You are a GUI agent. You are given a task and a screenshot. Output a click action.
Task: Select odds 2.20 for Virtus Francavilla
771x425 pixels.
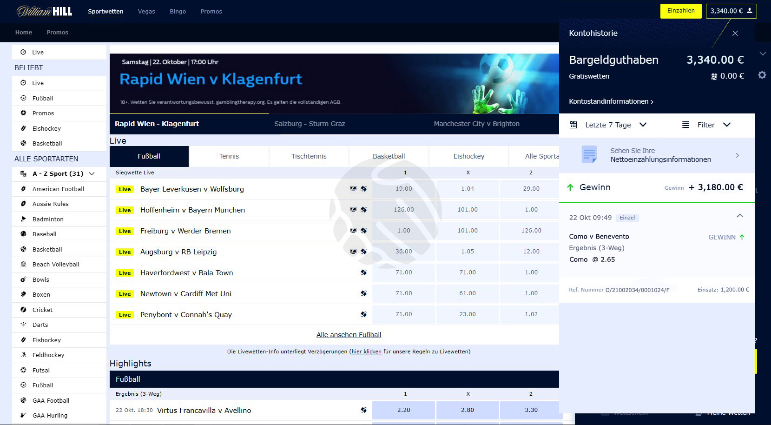(403, 410)
